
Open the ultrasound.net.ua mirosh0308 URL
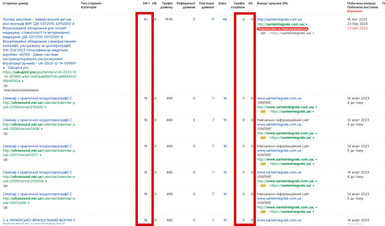(x=39, y=126)
